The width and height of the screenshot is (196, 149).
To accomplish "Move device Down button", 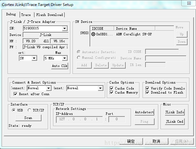I will (x=182, y=42).
